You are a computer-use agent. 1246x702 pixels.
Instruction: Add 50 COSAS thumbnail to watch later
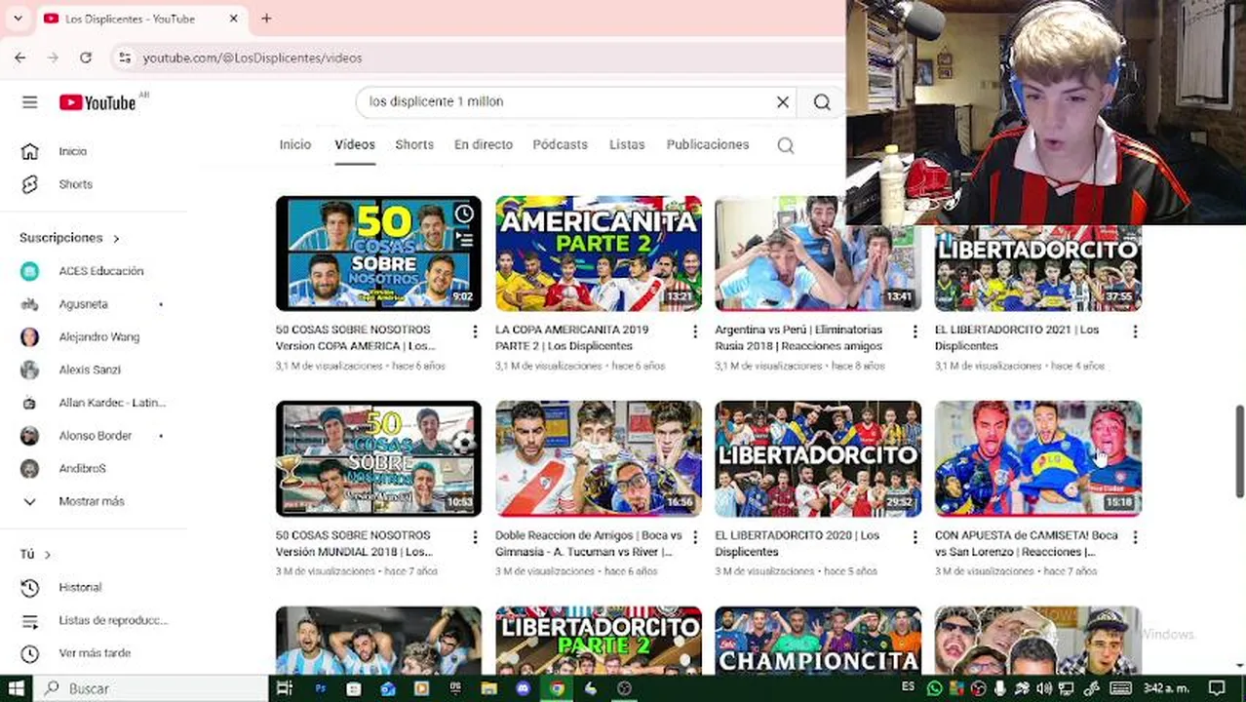pos(464,214)
